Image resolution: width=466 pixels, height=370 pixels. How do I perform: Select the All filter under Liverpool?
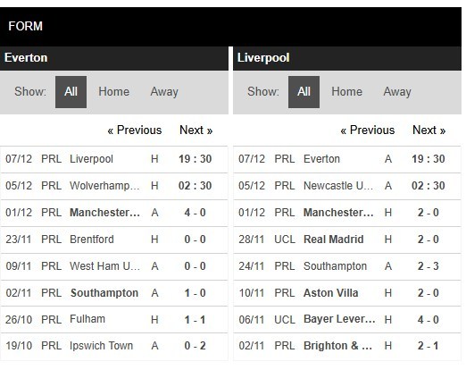pos(304,92)
